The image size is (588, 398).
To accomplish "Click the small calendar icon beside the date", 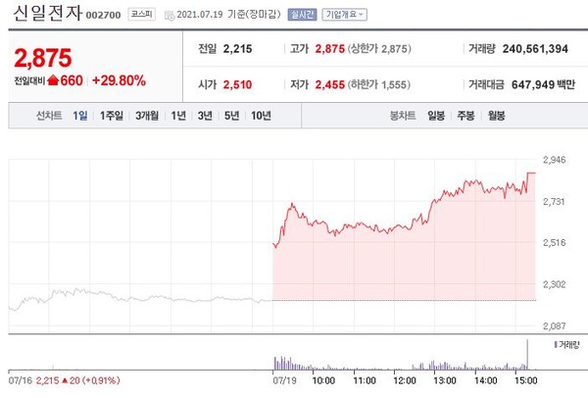I will 171,16.
